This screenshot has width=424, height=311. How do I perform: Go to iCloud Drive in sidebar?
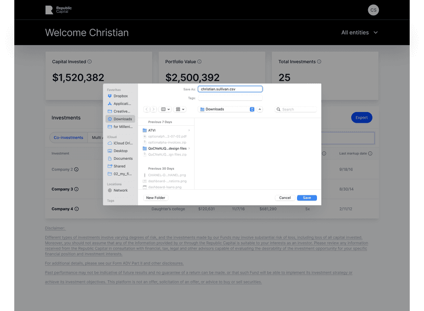122,143
